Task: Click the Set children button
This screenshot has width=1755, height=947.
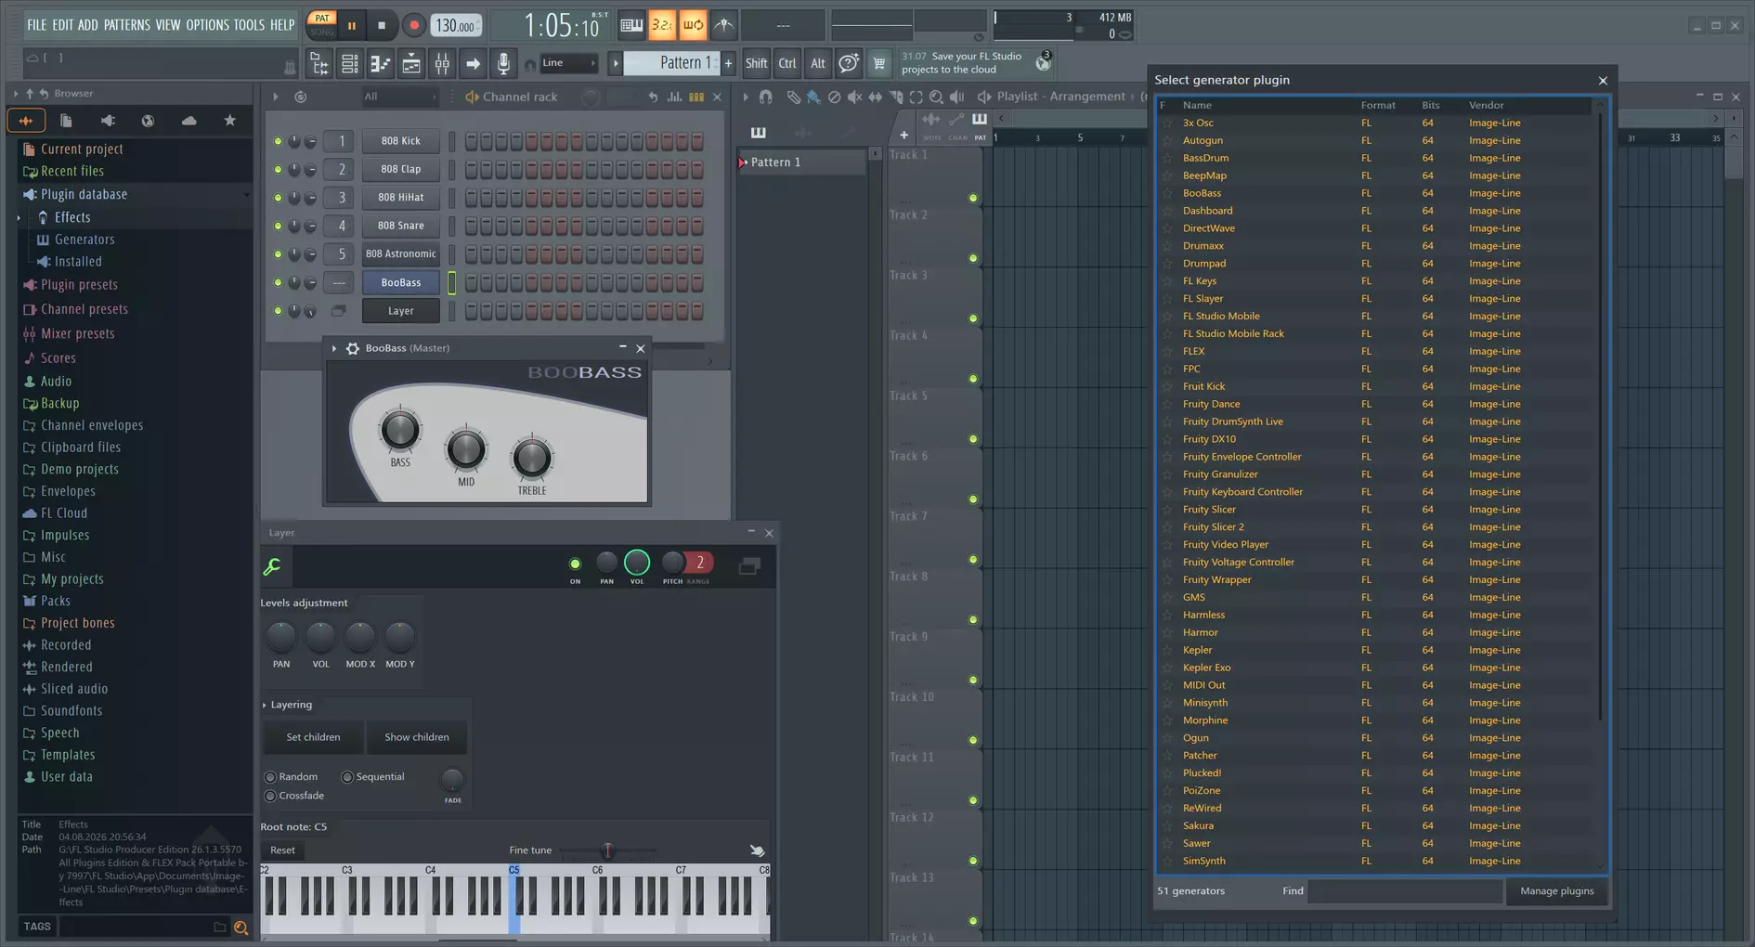Action: (x=313, y=737)
